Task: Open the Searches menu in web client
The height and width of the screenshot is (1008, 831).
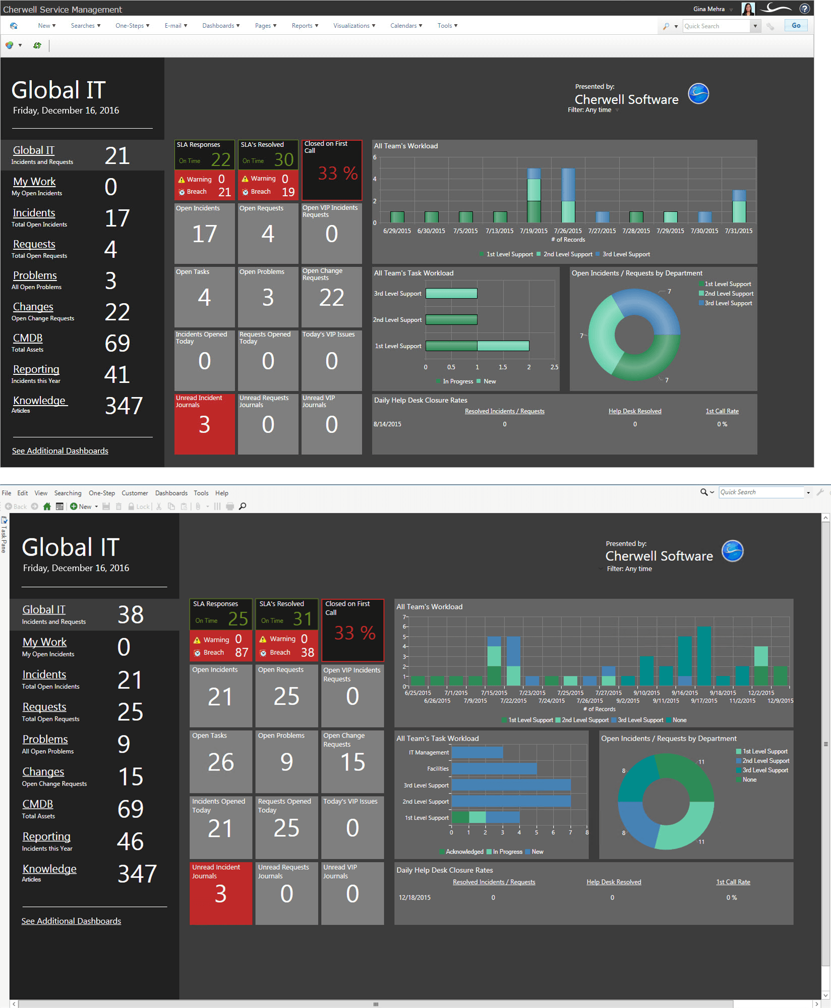Action: 86,26
